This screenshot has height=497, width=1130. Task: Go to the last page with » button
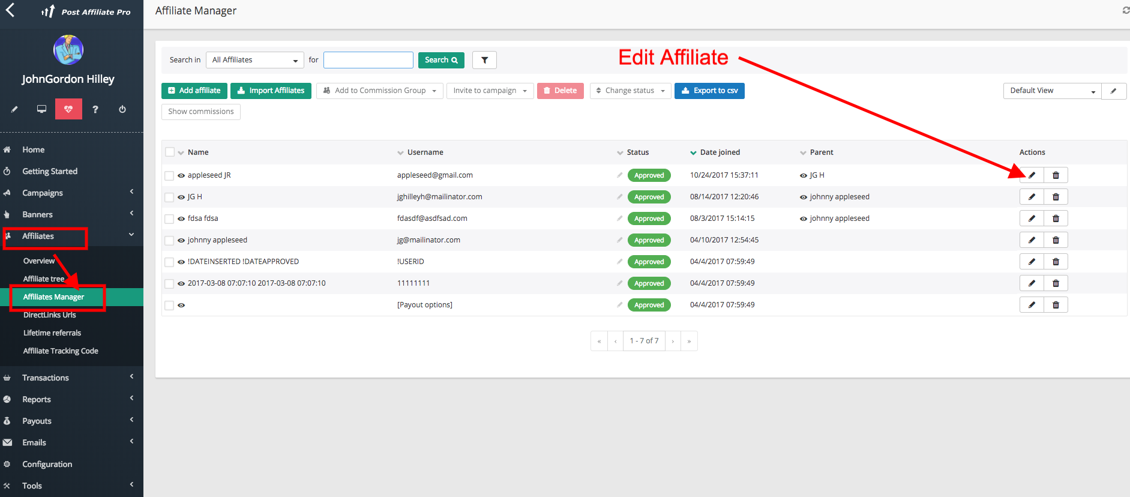[x=689, y=341]
